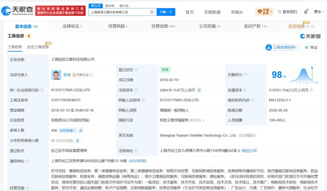327x191 pixels.
Task: Switch to the 知识产权 tab
Action: pos(255,26)
